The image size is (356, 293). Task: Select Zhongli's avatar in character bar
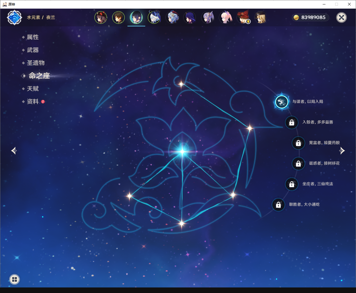coord(119,17)
